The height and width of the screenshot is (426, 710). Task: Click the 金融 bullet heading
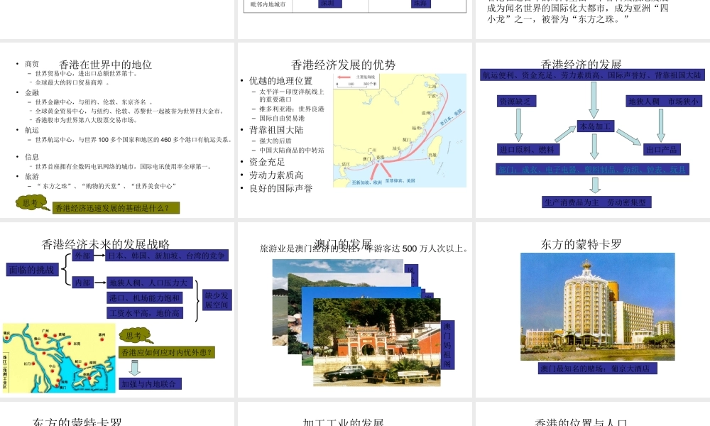(32, 92)
